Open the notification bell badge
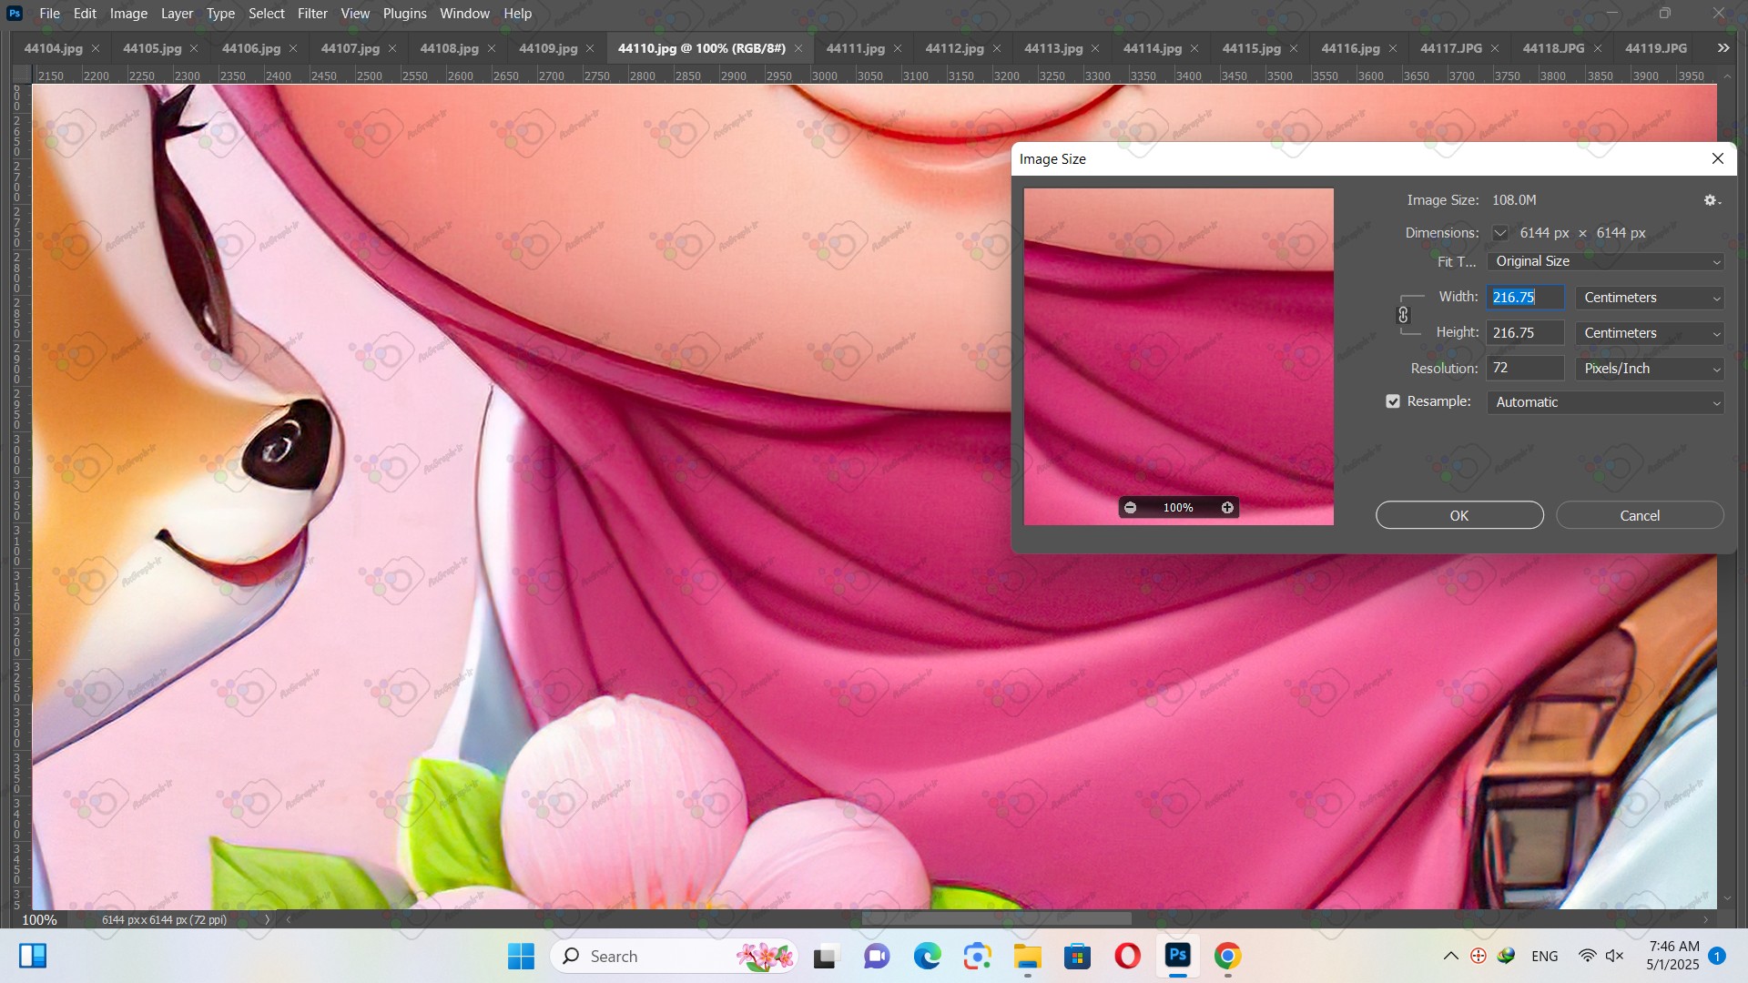 coord(1716,956)
